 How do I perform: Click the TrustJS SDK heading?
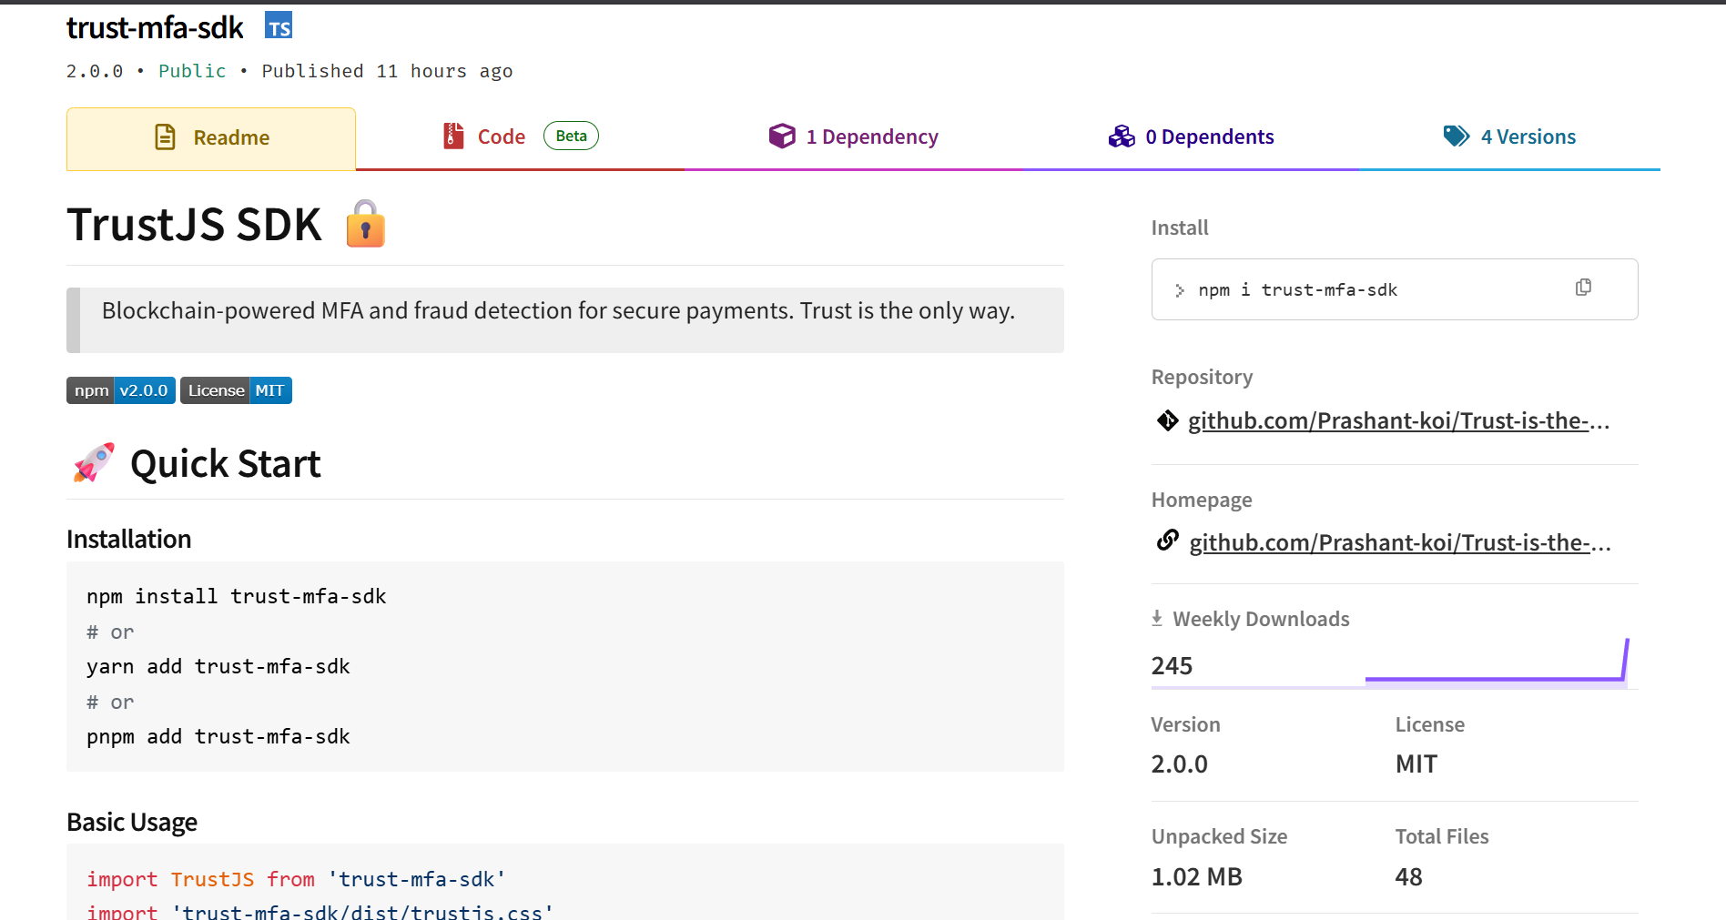point(194,225)
